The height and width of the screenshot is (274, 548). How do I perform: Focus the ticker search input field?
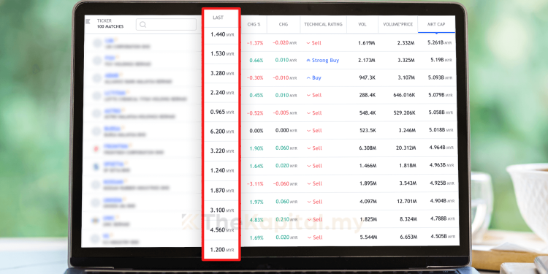point(166,24)
